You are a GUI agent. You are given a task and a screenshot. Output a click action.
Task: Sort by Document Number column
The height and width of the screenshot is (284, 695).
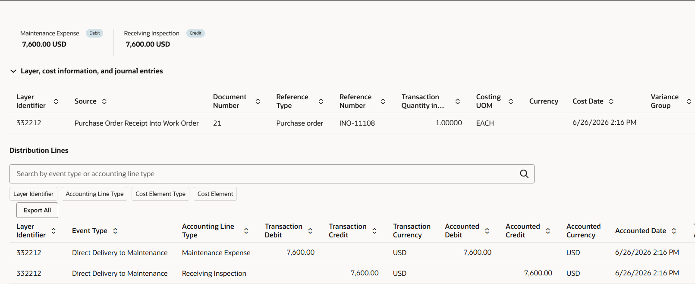coord(258,101)
